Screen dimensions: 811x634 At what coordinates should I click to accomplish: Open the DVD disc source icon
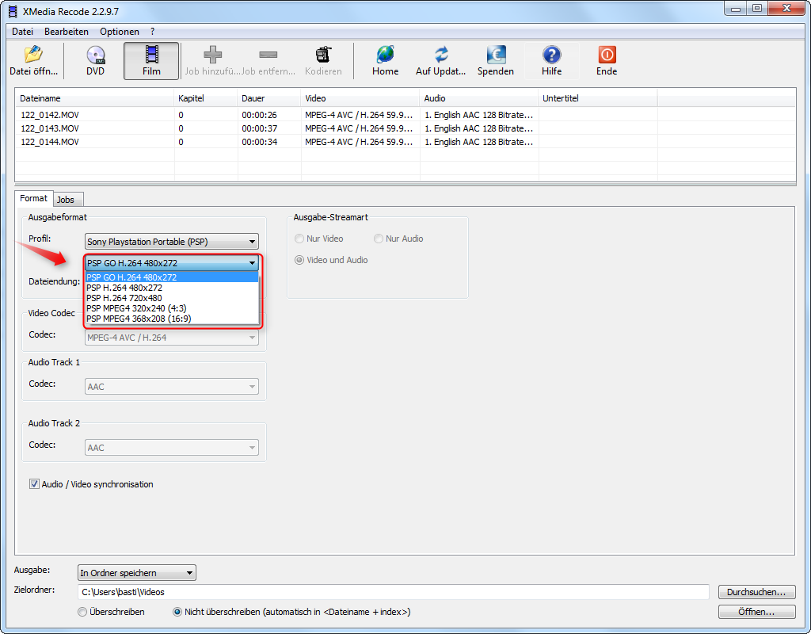coord(95,55)
